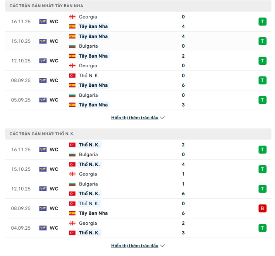275x256 pixels.
Task: Open Thổ N. K. 0-6 Tây Ban Nha match in top section
Action: (137, 81)
